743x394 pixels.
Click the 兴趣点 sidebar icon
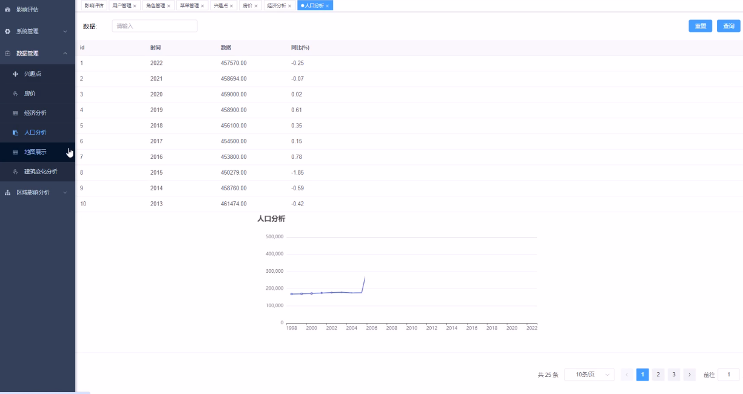pos(15,74)
